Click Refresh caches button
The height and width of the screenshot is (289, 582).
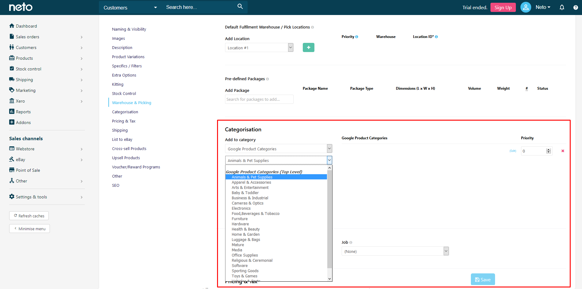29,216
